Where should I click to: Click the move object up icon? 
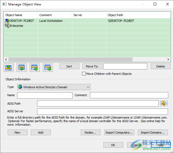[x=8, y=67]
